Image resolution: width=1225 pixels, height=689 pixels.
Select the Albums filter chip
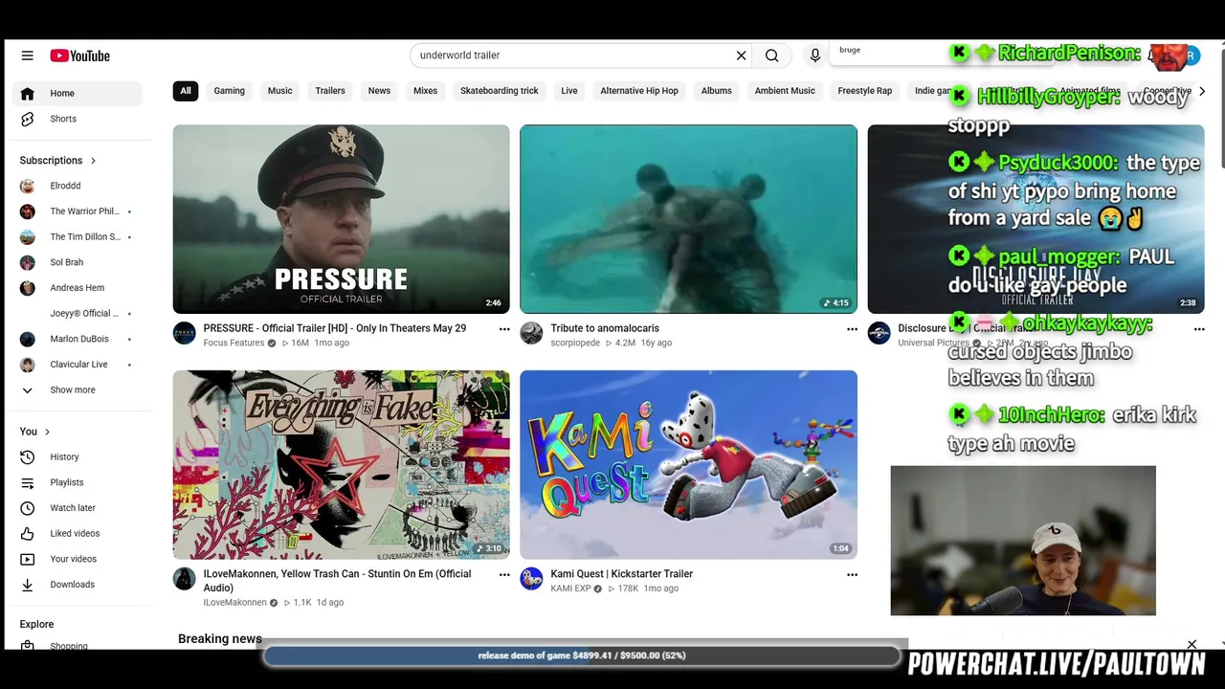coord(716,91)
